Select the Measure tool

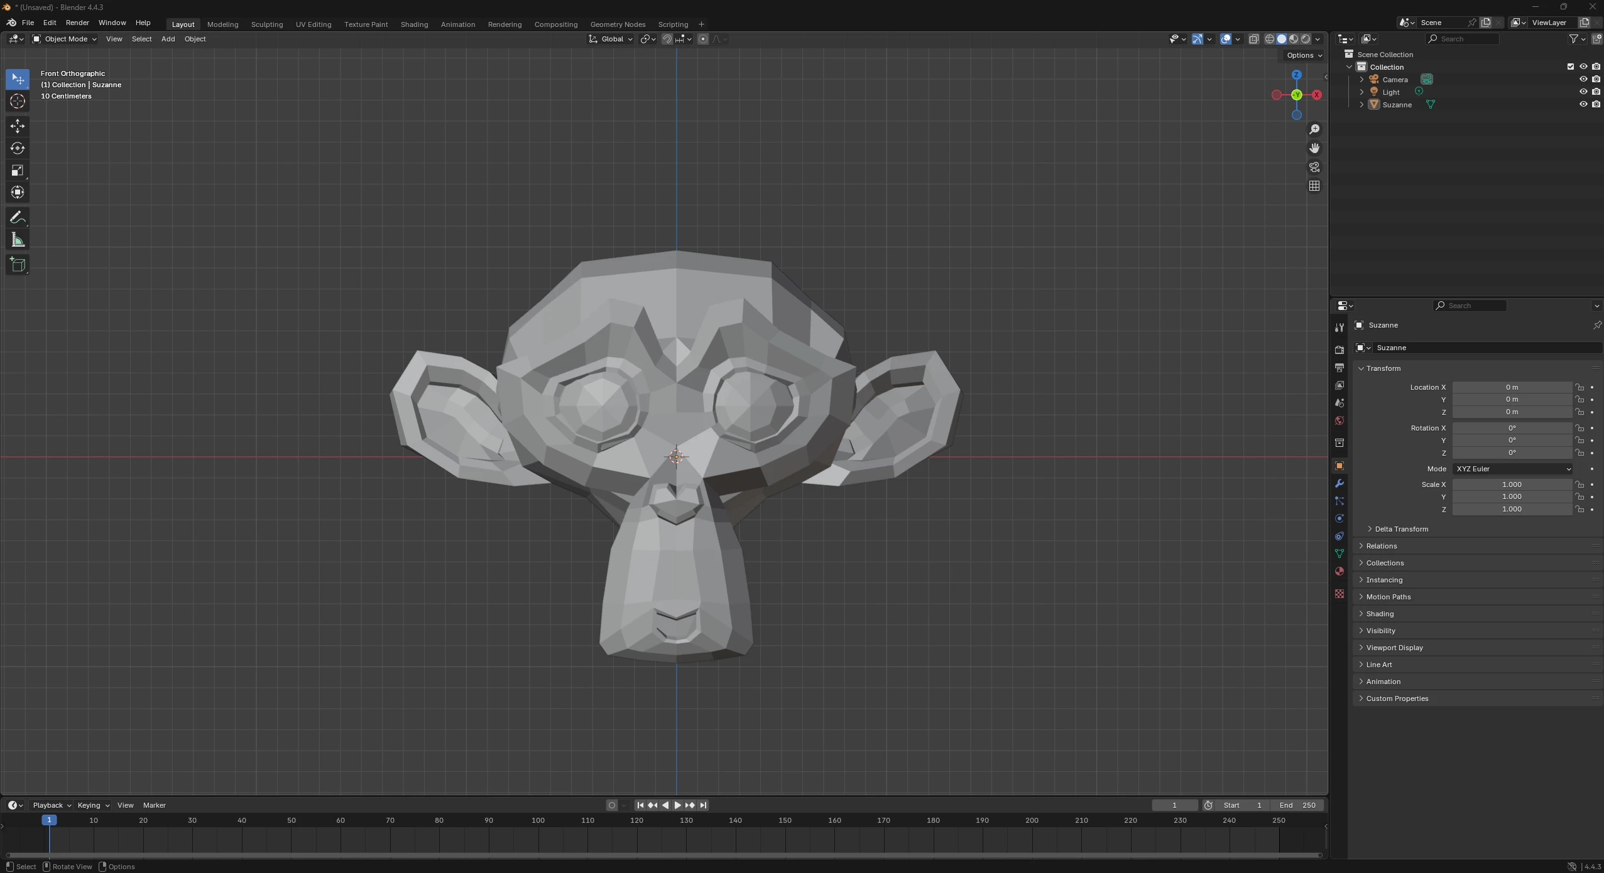pyautogui.click(x=18, y=240)
